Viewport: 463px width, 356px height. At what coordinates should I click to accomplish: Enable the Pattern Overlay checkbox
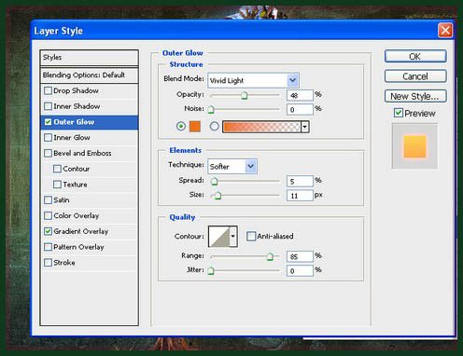tap(48, 247)
